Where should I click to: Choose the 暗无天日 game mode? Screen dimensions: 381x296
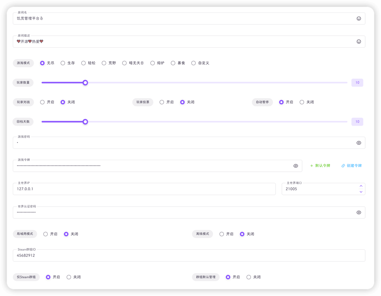(124, 63)
